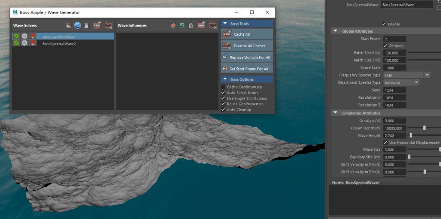Click Capillary Size value field
Viewport: 441px width, 219px height.
pyautogui.click(x=394, y=157)
